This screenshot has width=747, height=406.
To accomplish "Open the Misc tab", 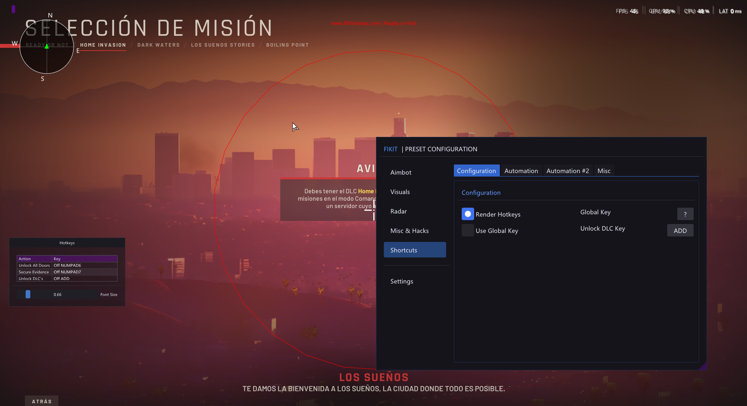I will 603,170.
